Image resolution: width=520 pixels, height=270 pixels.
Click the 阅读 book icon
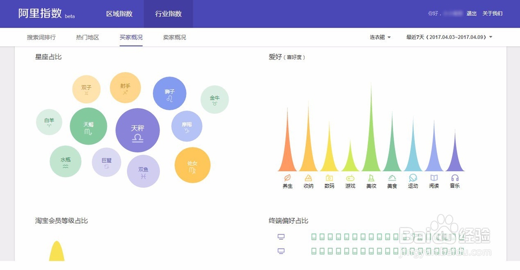point(434,178)
